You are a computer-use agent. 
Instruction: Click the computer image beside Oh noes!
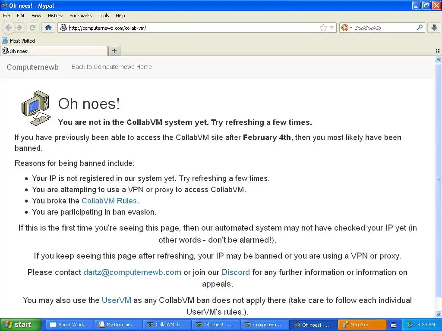pos(36,108)
